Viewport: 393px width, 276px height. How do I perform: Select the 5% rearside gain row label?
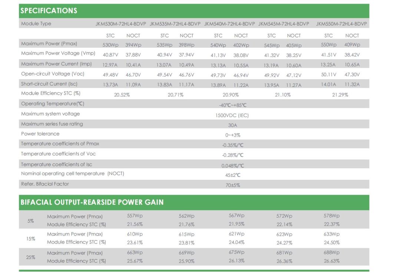[x=30, y=221]
